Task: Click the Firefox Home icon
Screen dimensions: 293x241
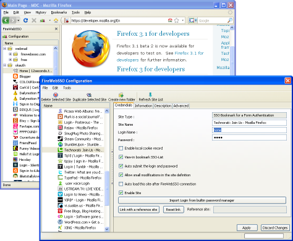Action: (x=56, y=20)
